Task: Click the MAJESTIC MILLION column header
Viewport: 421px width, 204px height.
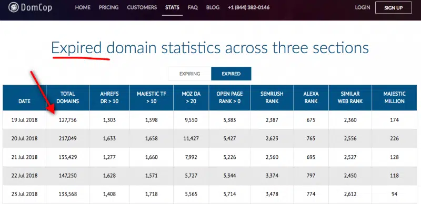Action: coord(394,98)
